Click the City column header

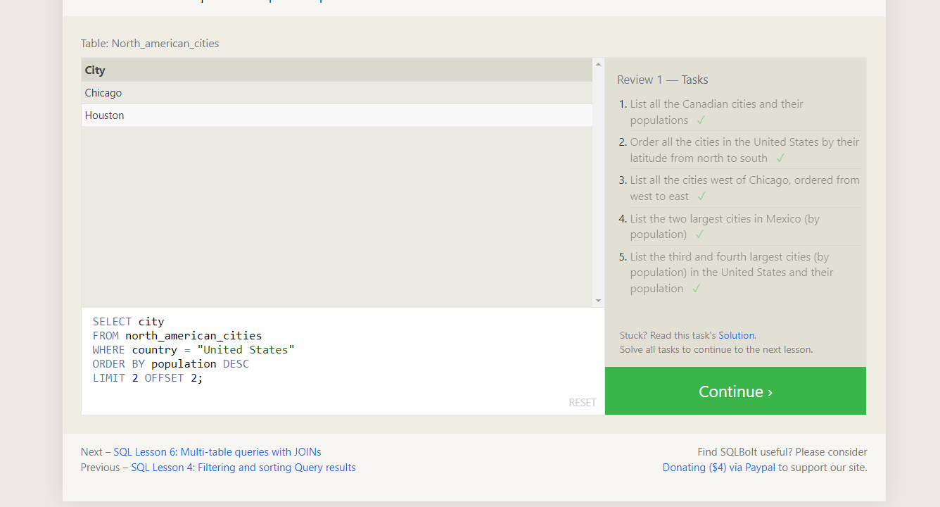point(336,70)
